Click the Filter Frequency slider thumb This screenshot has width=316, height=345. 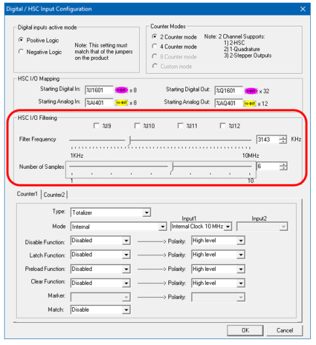[130, 140]
